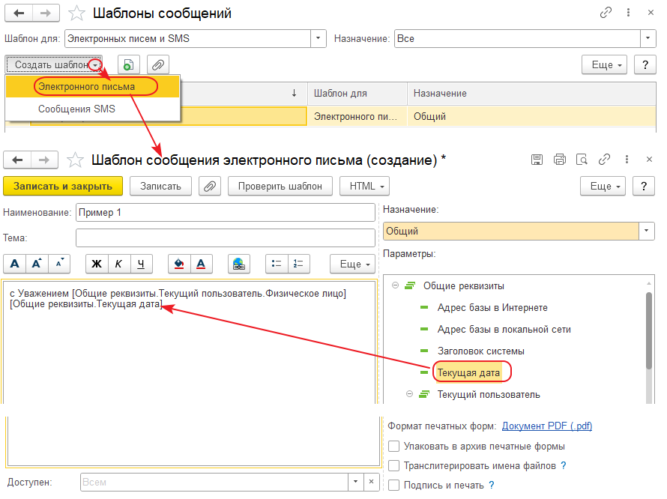The width and height of the screenshot is (667, 499).
Task: Apply italic (К) formatting
Action: point(118,264)
